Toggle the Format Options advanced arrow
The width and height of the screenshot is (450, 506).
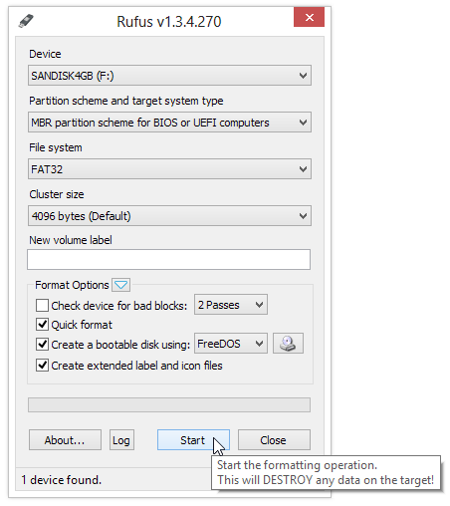(120, 285)
